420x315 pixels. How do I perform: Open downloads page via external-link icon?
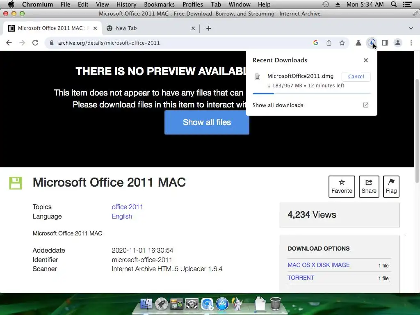coord(366,105)
